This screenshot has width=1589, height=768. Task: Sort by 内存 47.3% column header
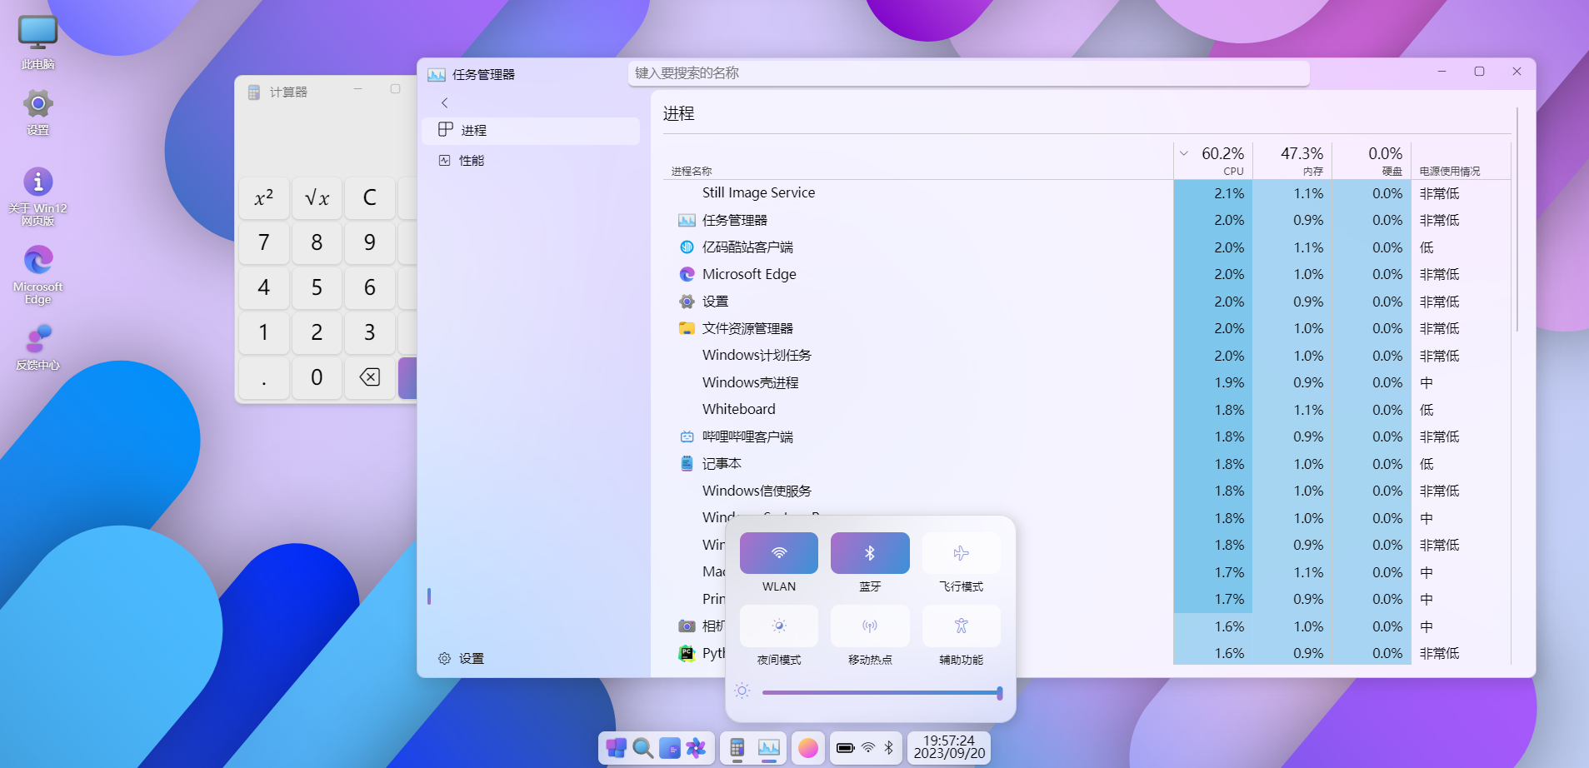point(1292,161)
